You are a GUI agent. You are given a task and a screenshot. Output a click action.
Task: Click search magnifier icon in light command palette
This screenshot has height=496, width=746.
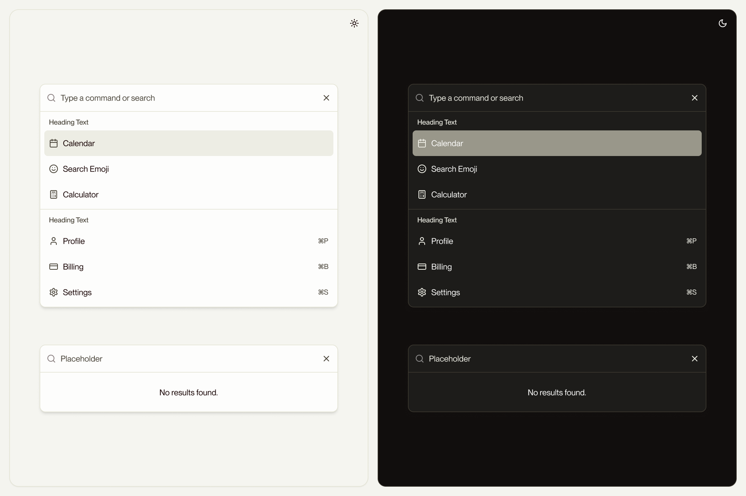(51, 98)
